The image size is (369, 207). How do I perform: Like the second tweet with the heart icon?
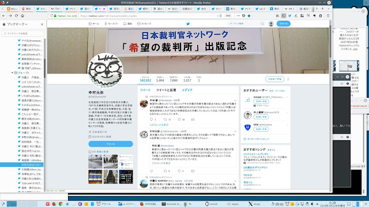pos(179,171)
